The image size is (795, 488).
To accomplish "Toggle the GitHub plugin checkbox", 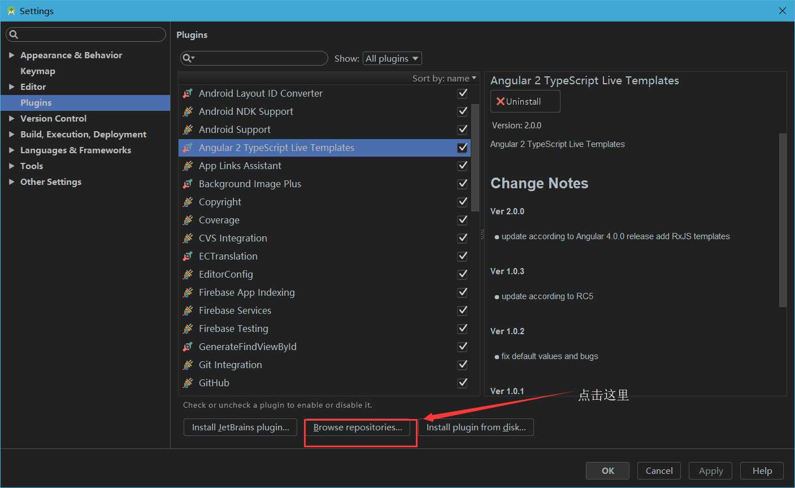I will pos(462,383).
